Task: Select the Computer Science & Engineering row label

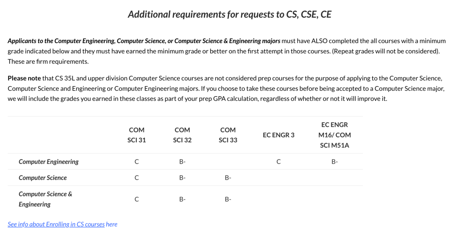Action: tap(45, 199)
